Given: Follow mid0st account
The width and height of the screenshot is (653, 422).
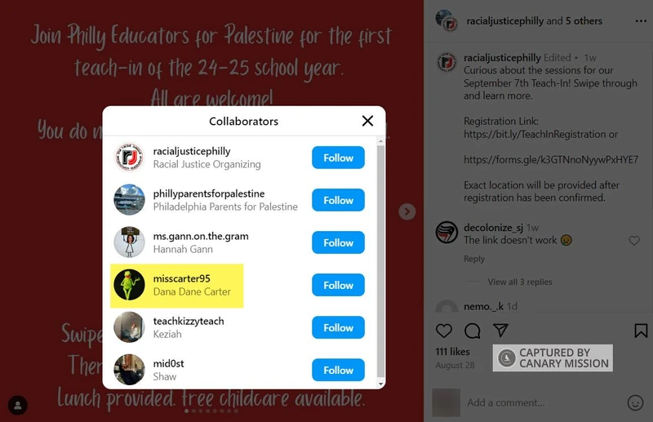Looking at the screenshot, I should pyautogui.click(x=338, y=370).
